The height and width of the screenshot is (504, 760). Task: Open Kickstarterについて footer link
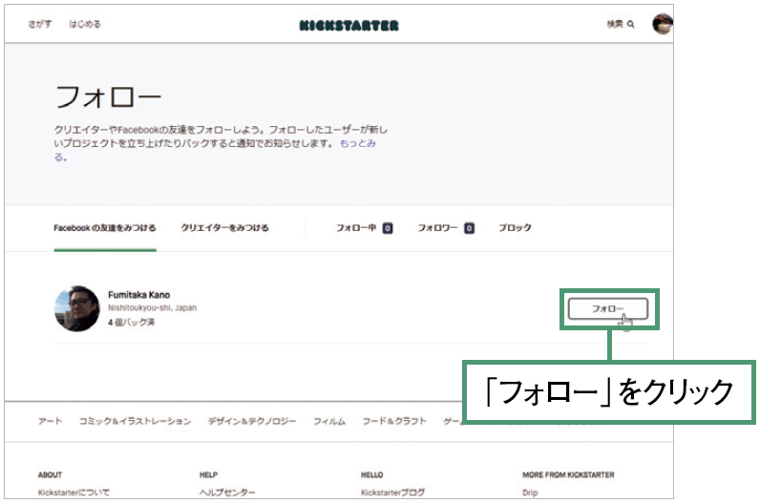[x=74, y=493]
